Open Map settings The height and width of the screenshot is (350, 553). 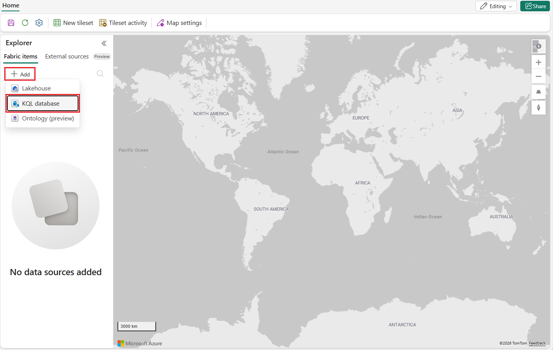[x=179, y=23]
